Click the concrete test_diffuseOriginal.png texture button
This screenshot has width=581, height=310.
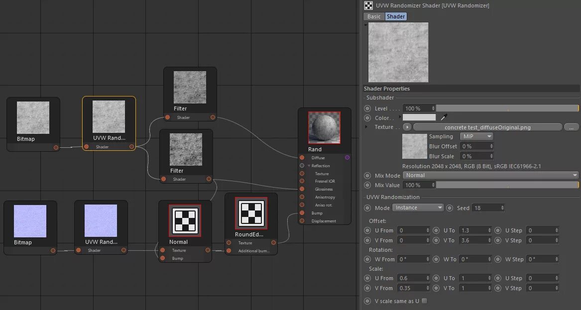487,127
